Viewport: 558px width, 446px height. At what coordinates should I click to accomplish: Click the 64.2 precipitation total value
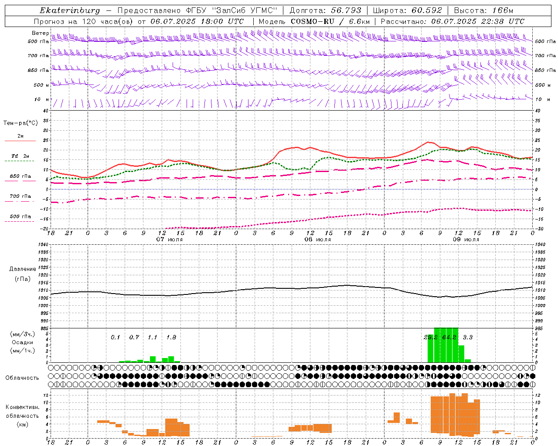(x=449, y=338)
